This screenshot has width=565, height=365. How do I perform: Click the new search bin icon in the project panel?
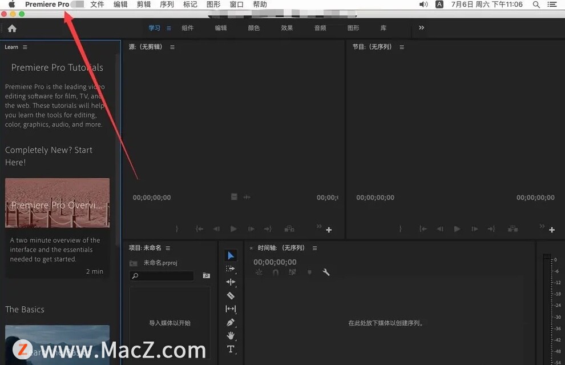coord(207,275)
